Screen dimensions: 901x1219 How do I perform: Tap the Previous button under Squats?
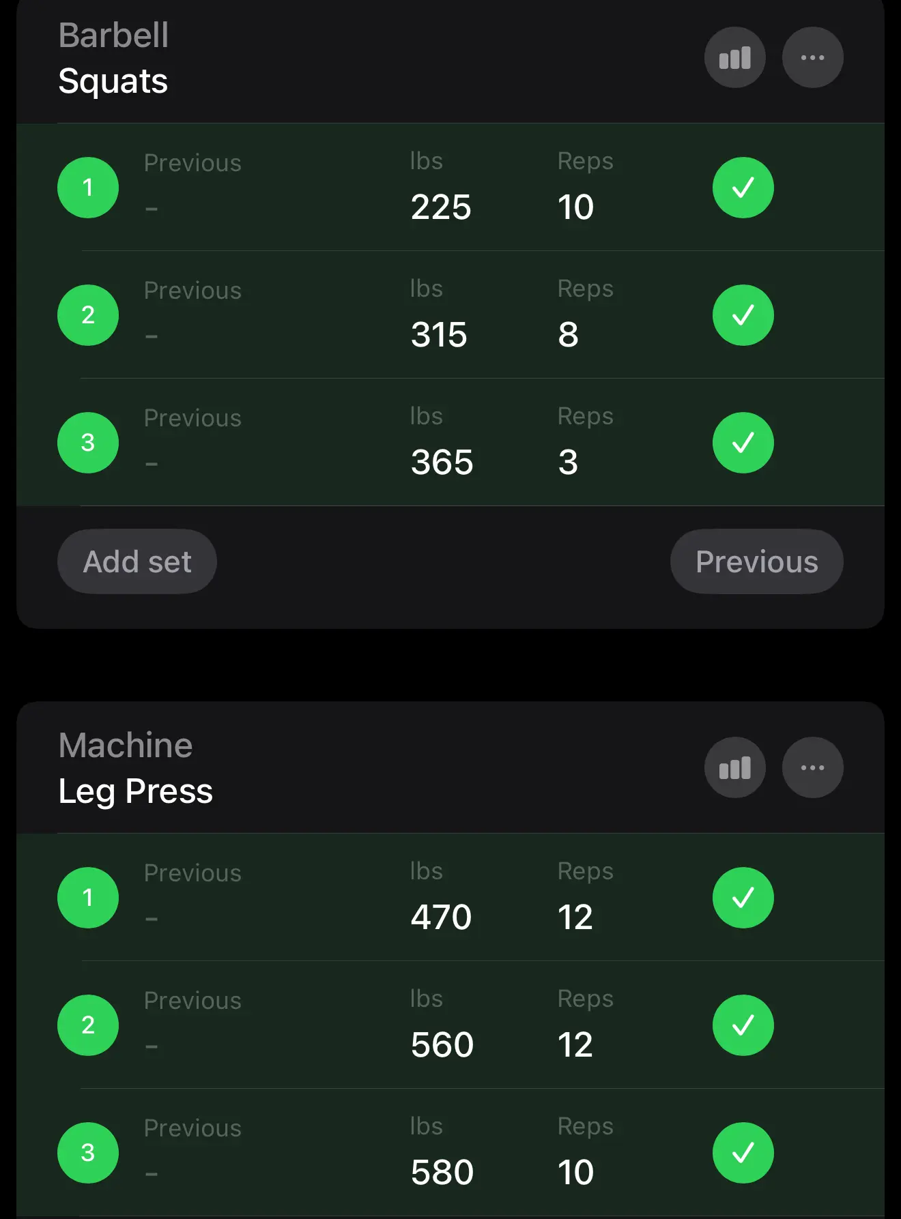(756, 562)
